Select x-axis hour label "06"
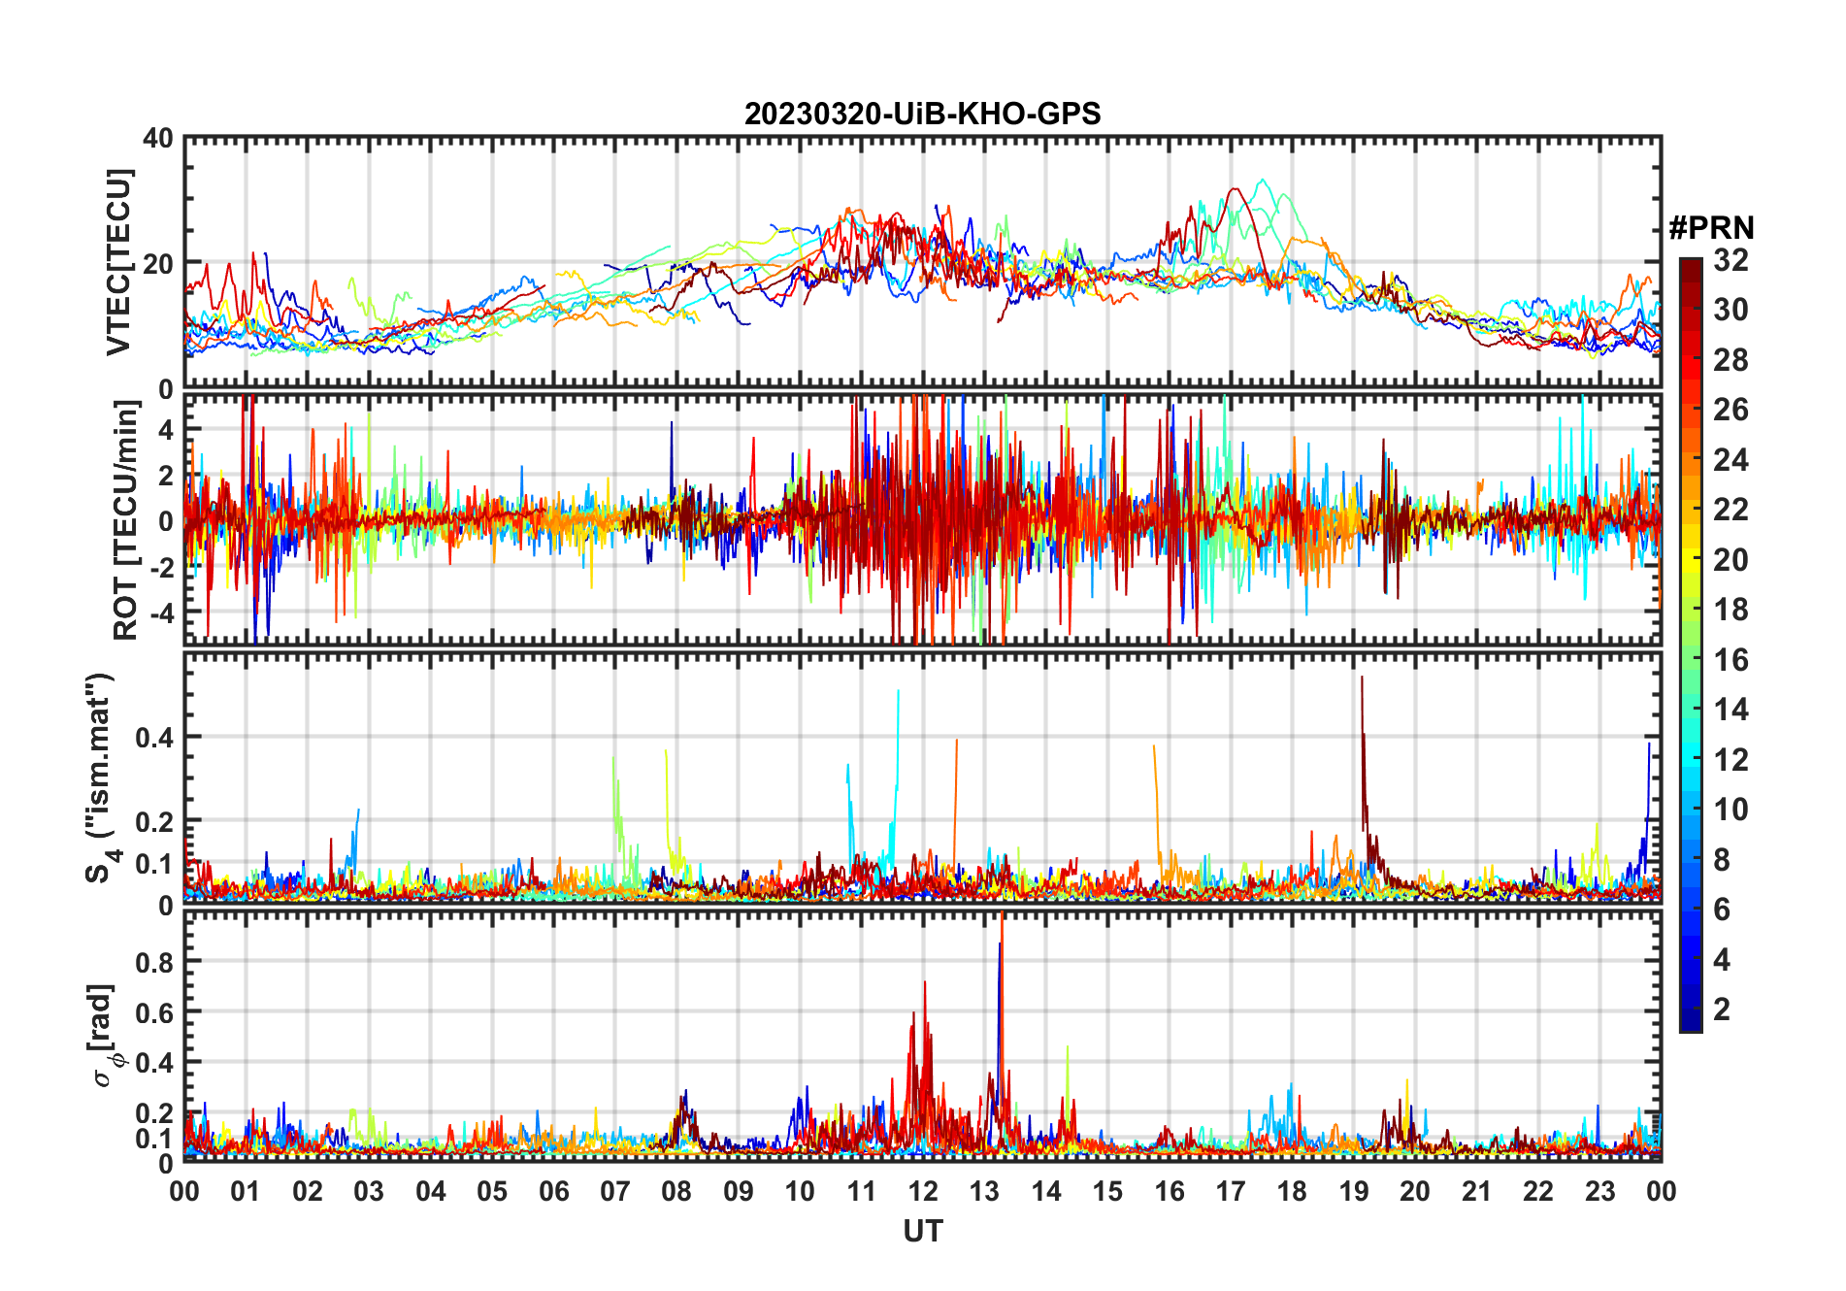 [x=553, y=1191]
